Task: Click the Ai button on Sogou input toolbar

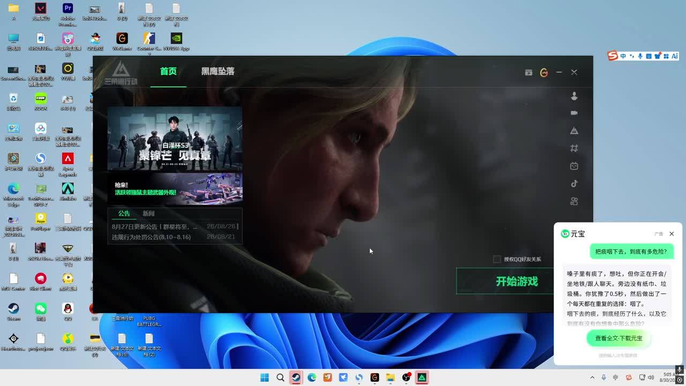Action: [x=675, y=56]
